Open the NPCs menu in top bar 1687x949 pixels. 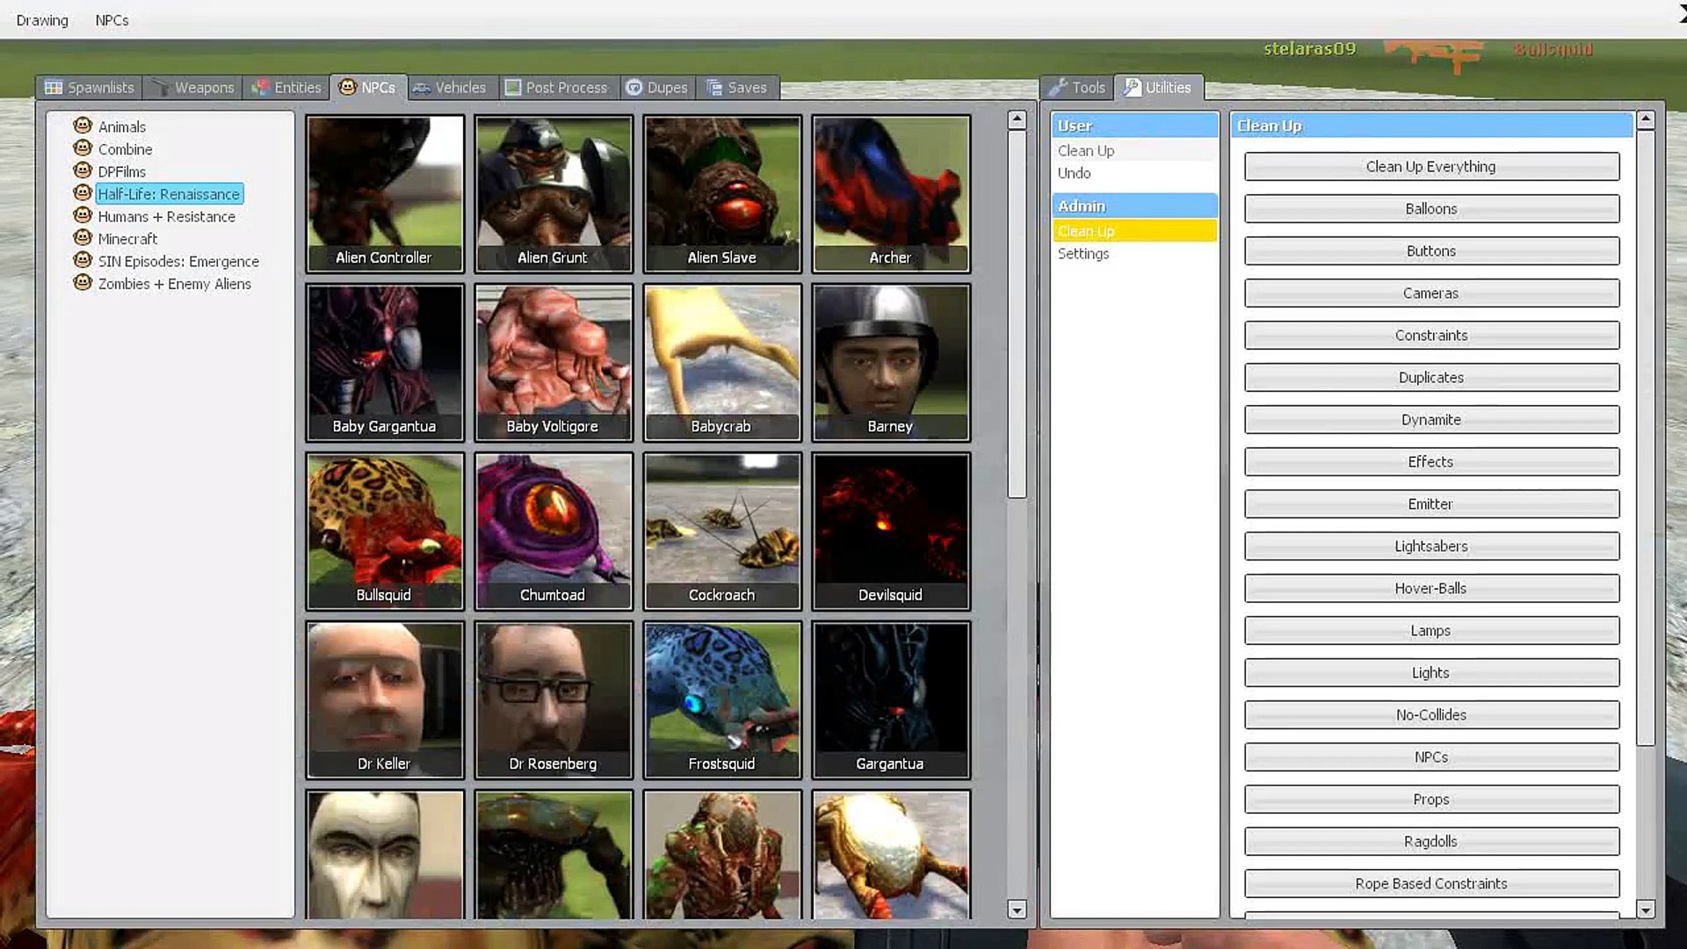click(112, 19)
